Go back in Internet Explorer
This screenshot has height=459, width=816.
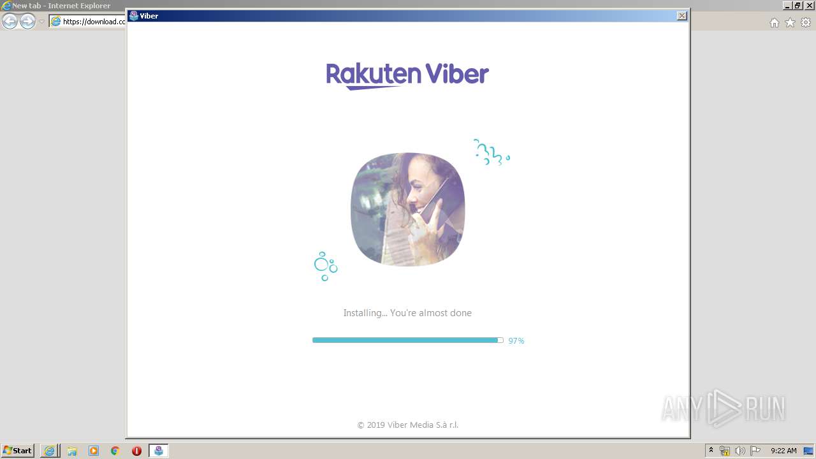10,22
